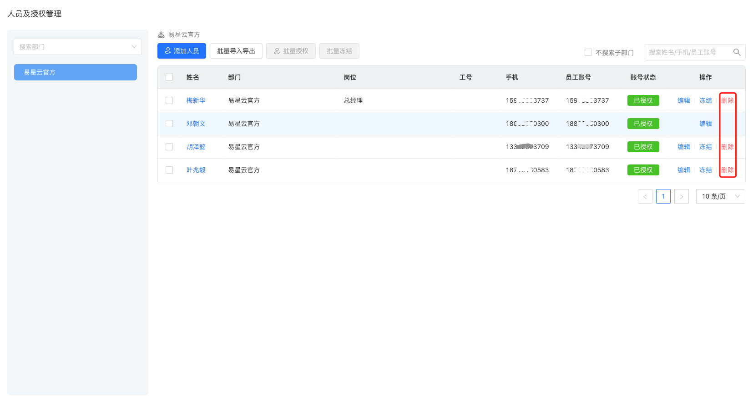This screenshot has height=403, width=753.
Task: Go to the next page arrow
Action: click(681, 196)
